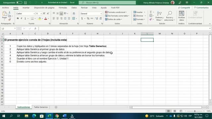Click the insert function fx icon
This screenshot has height=119, width=212.
[x=35, y=28]
